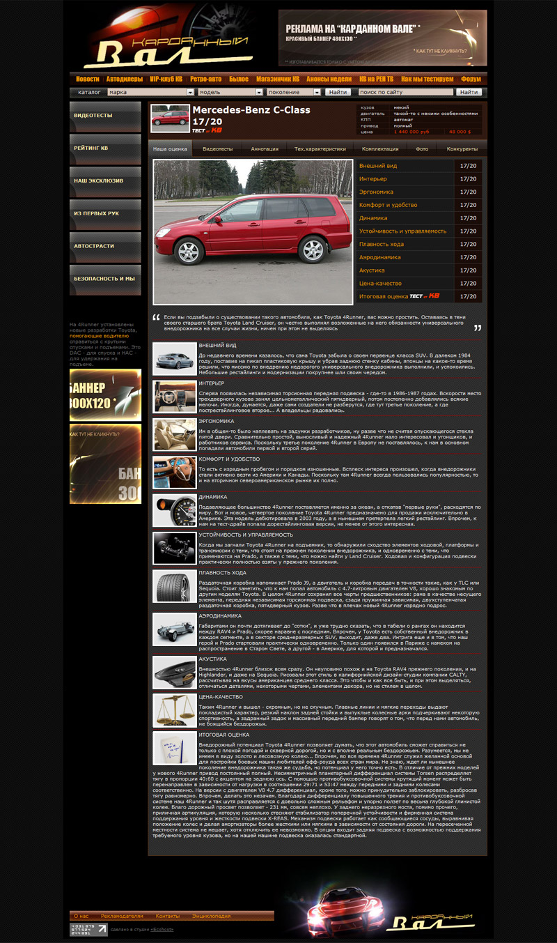Open the 'Новости' menu item
Viewport: 557px width, 943px height.
tap(88, 79)
